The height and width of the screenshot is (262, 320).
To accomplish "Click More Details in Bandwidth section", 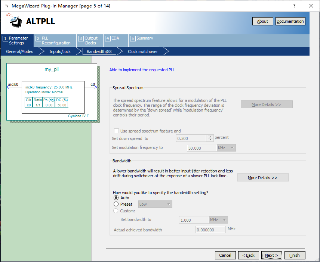I will (x=262, y=178).
